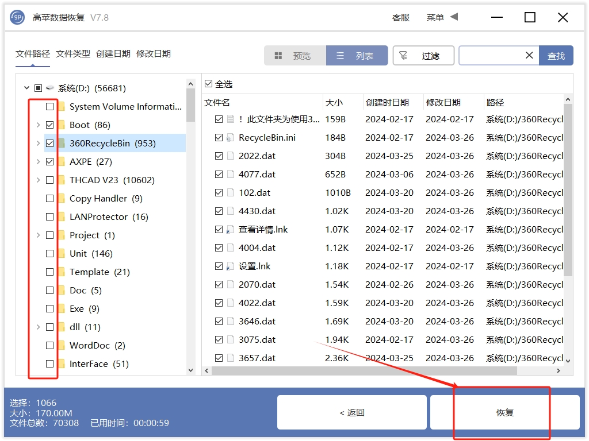Screen dimensions: 589x441
Task: Click inside the search input field
Action: [495, 56]
